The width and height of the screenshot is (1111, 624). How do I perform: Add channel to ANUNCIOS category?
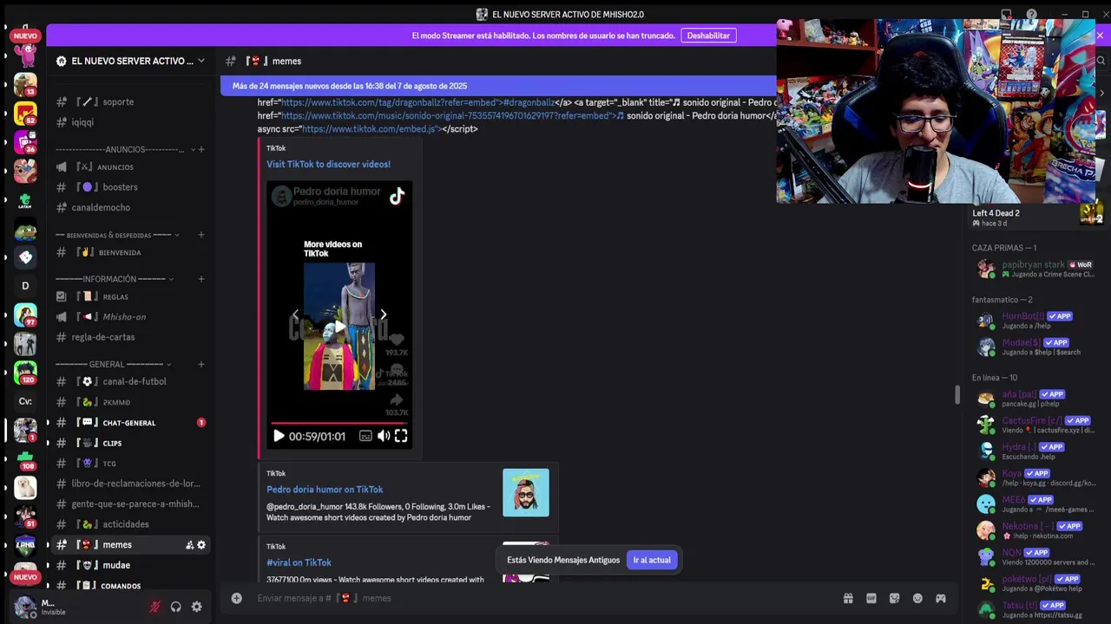point(201,149)
